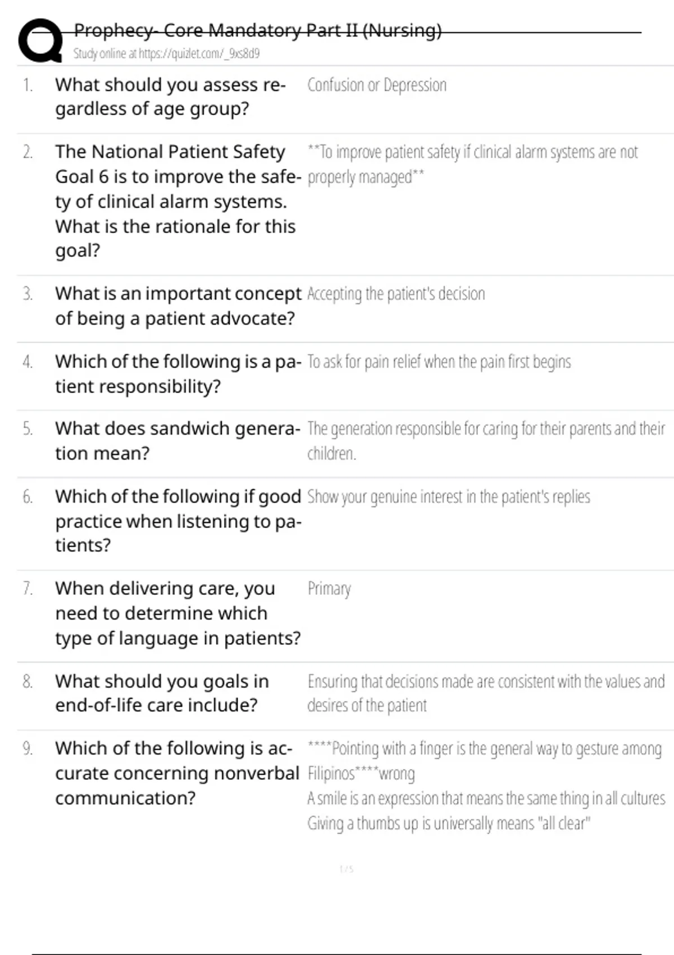Click the sandwich generation definition answer
Image resolution: width=674 pixels, height=955 pixels.
(485, 441)
